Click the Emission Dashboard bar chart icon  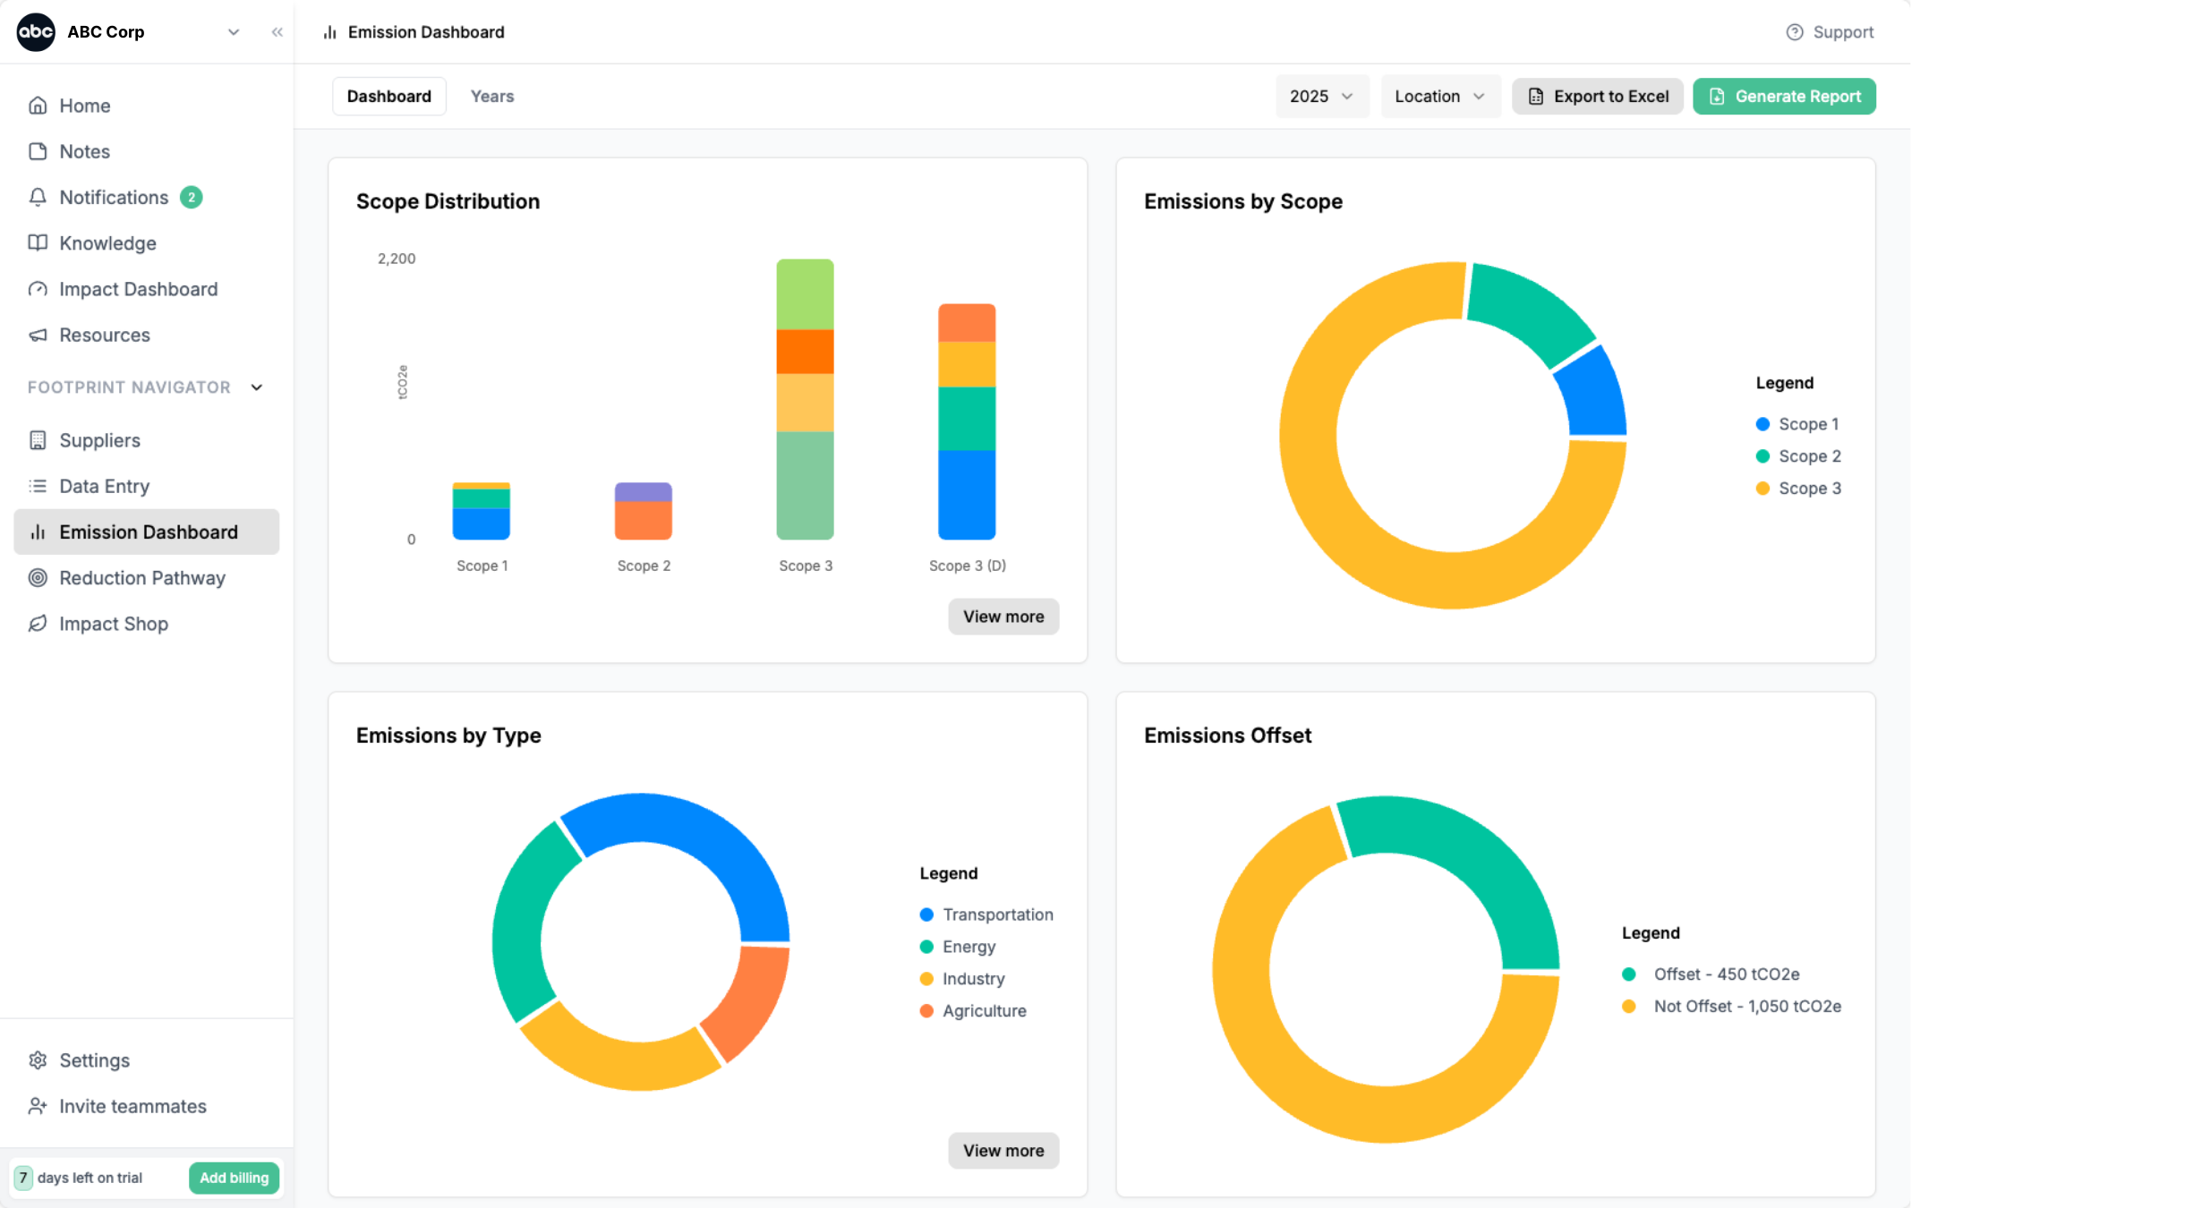pos(38,532)
